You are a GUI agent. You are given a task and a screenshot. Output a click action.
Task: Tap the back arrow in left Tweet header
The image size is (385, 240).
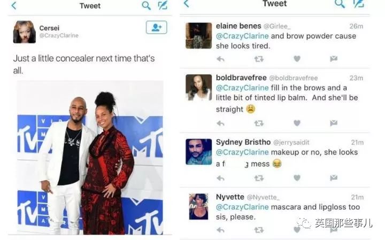click(x=14, y=5)
